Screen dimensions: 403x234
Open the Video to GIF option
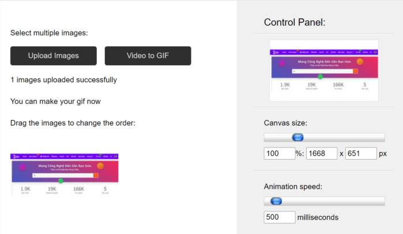click(x=148, y=56)
